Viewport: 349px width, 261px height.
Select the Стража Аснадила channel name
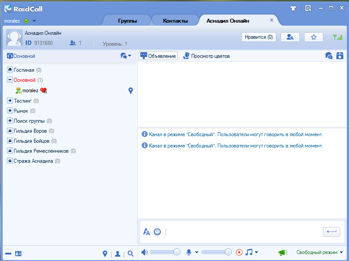tap(34, 161)
